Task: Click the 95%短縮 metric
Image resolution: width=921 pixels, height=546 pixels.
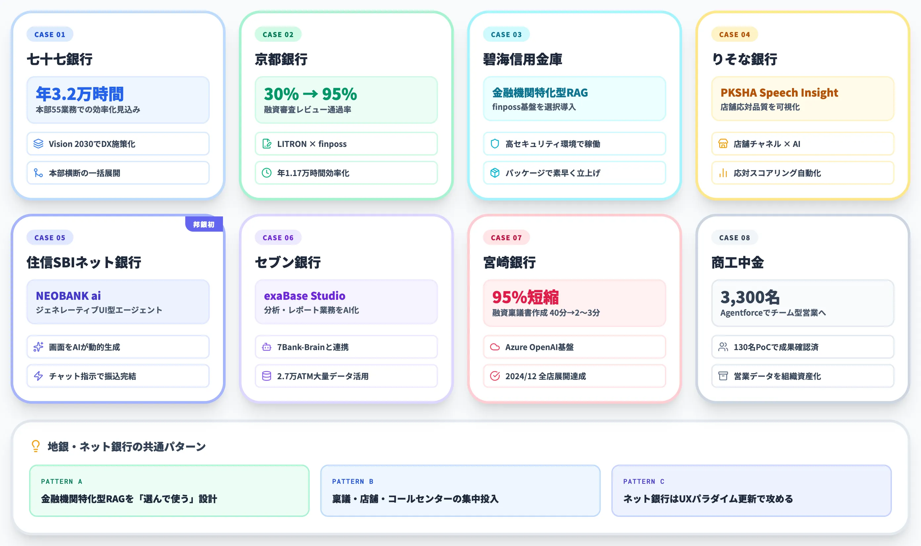Action: pyautogui.click(x=525, y=297)
